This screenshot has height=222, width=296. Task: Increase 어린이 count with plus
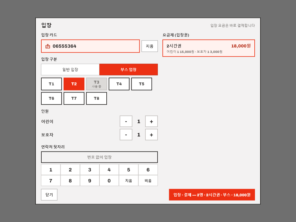[151, 121]
